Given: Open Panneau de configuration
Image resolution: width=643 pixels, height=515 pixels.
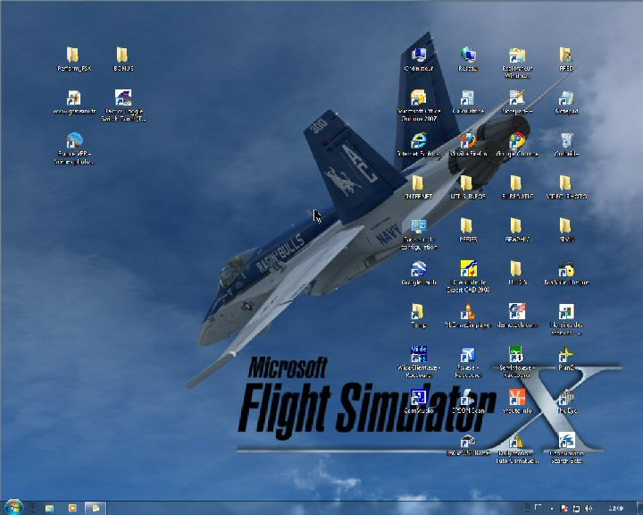Looking at the screenshot, I should 419,234.
